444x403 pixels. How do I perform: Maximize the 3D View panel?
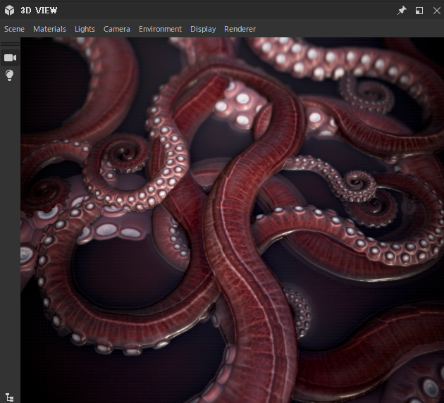coord(419,11)
